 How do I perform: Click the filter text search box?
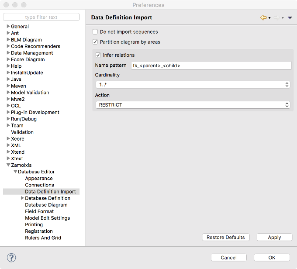41,17
